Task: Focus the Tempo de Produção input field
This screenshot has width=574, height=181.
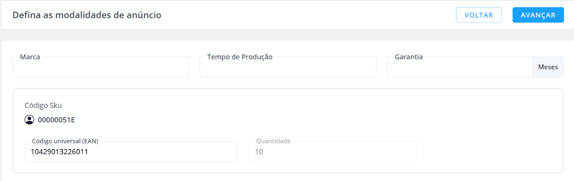Action: coord(288,67)
